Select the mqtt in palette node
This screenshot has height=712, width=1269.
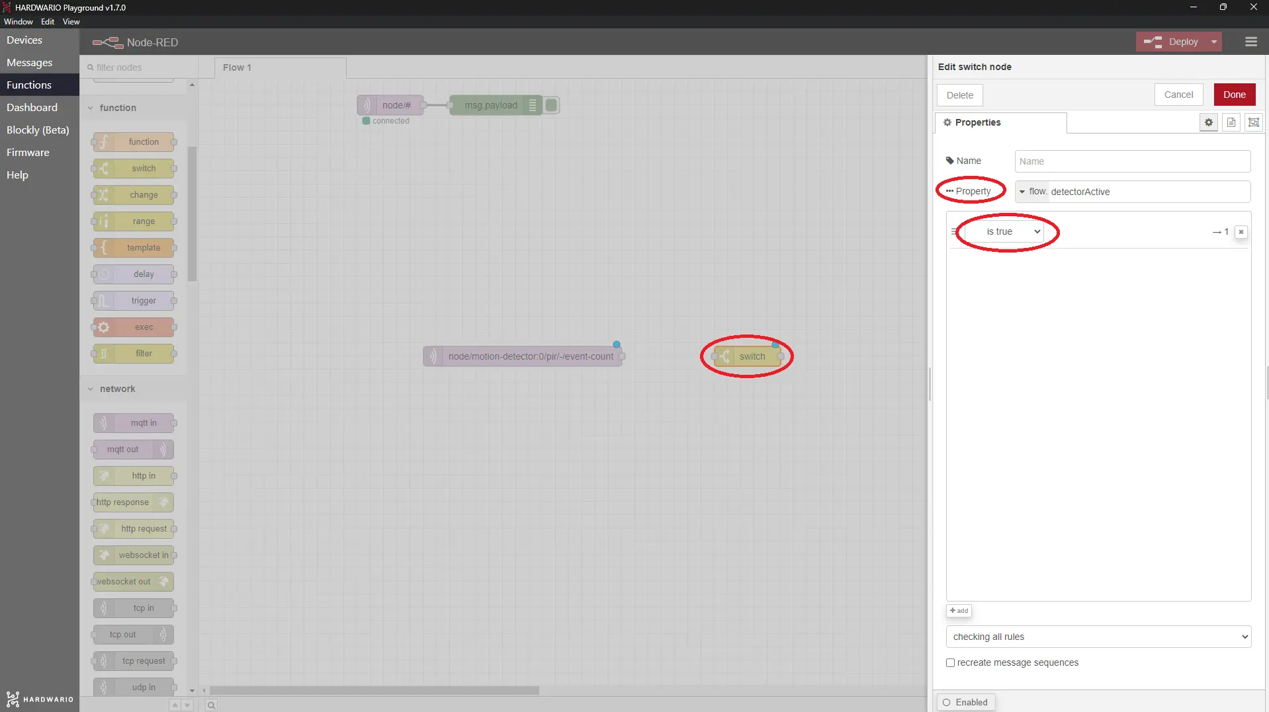click(x=134, y=423)
